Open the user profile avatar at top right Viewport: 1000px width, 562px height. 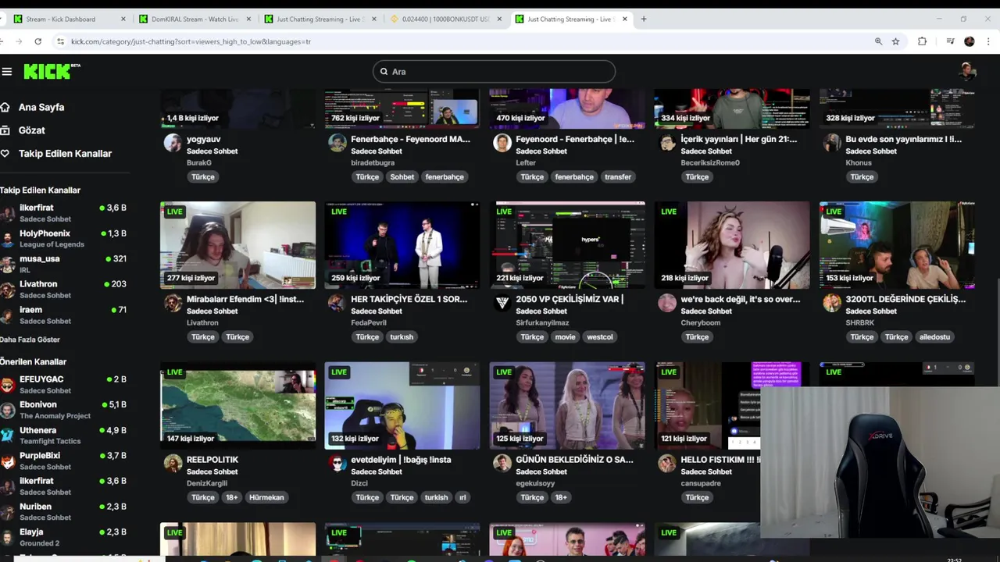tap(967, 71)
